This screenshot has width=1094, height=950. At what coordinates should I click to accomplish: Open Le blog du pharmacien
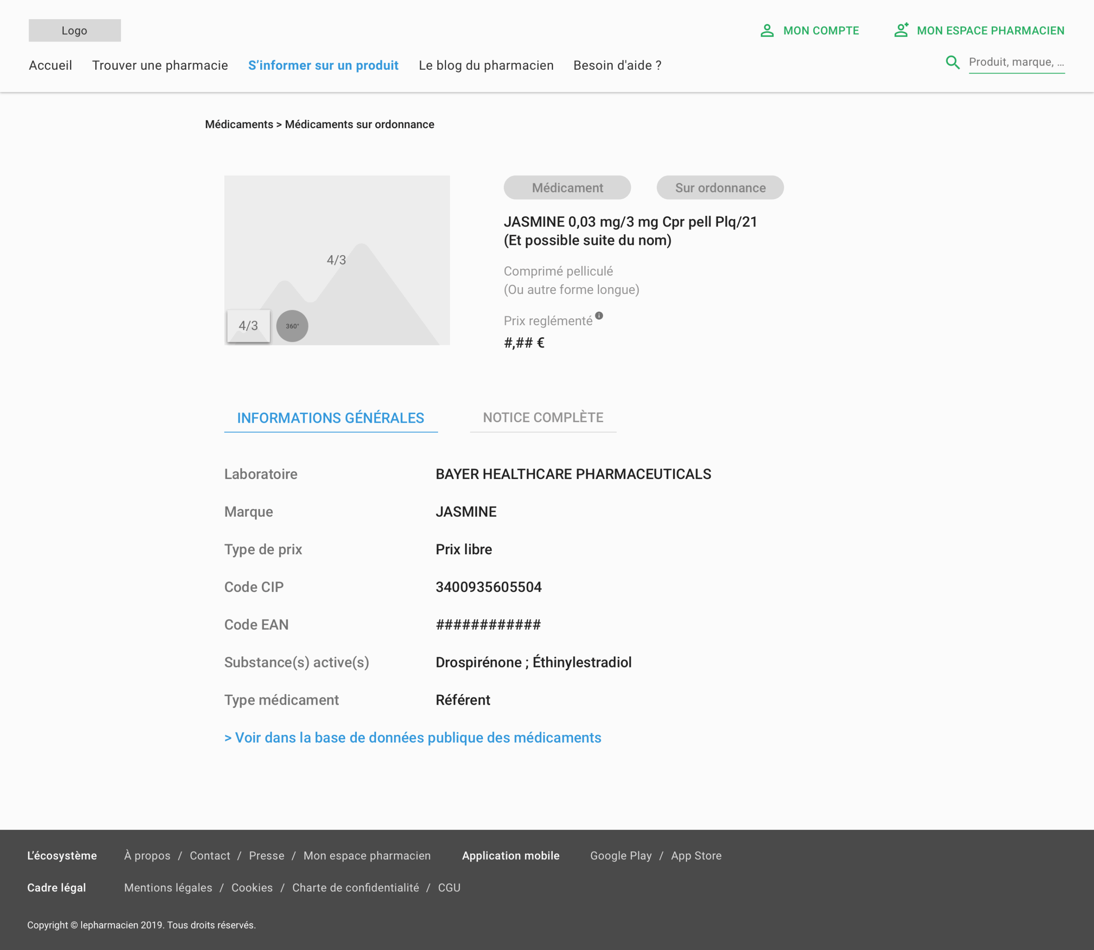coord(486,65)
